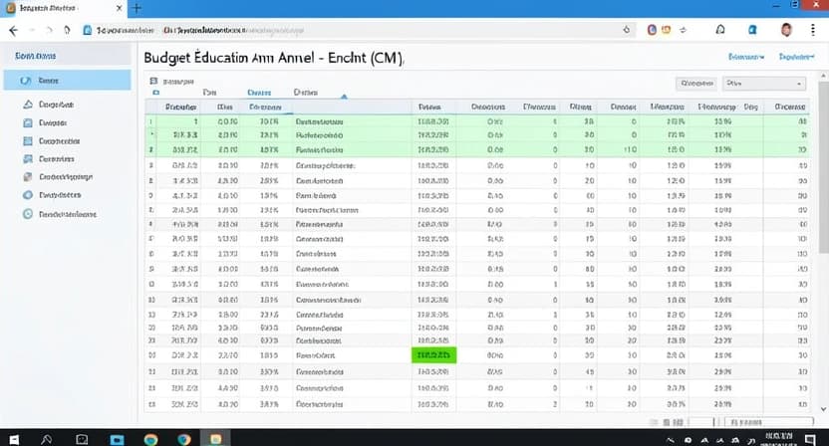Viewport: 829px width, 446px height.
Task: Click the first column header of the table
Action: (x=180, y=107)
